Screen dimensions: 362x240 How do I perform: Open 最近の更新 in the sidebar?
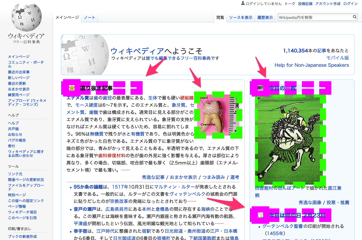tap(17, 83)
